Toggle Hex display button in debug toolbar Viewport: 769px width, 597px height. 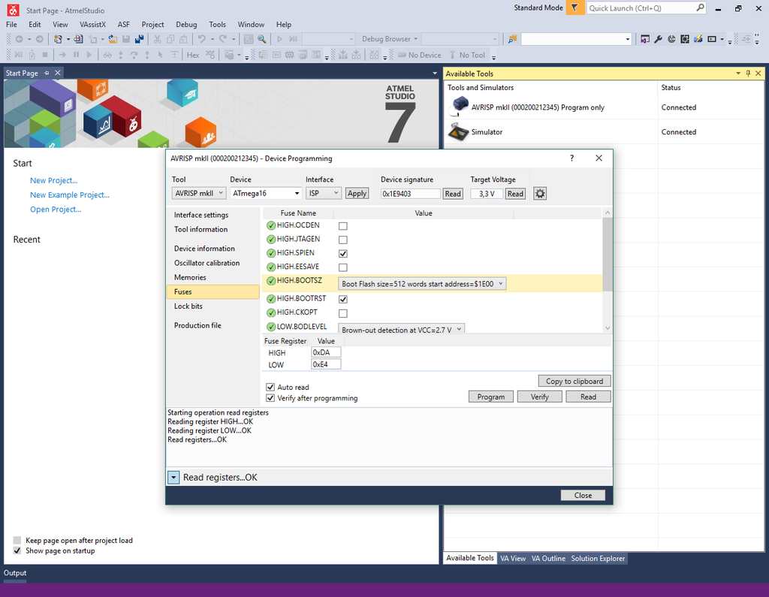[x=193, y=55]
